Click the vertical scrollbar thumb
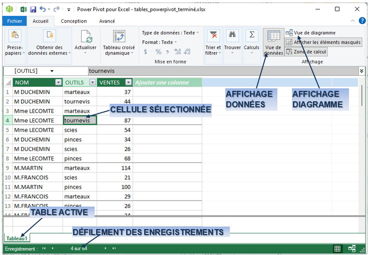 click(362, 96)
